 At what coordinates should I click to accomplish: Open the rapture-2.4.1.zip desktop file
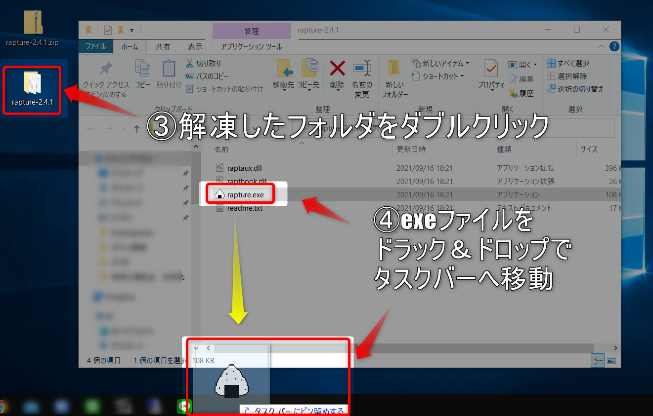33,28
